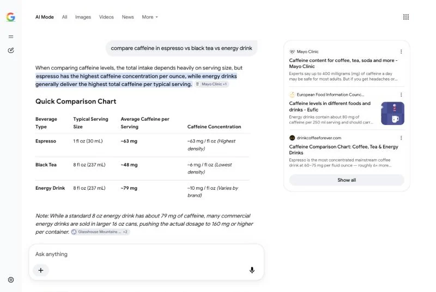
Task: Expand the More dropdown menu
Action: click(x=149, y=17)
